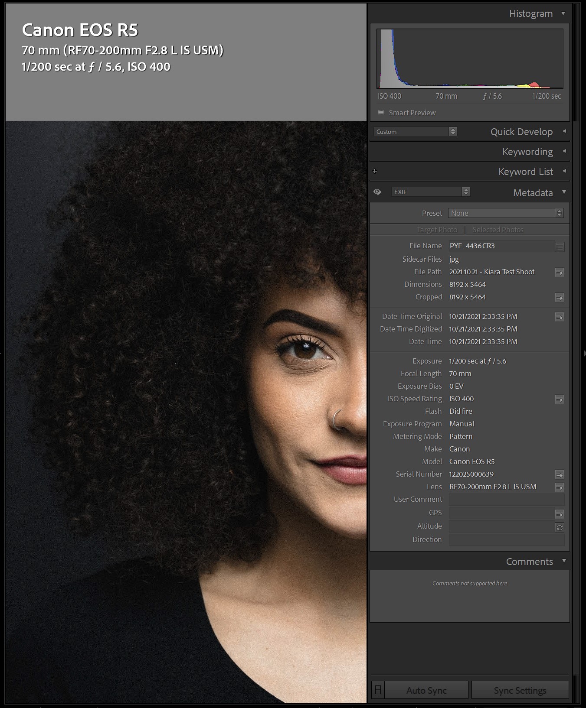Click the '8192 x 5464' Dimensions value

[467, 284]
